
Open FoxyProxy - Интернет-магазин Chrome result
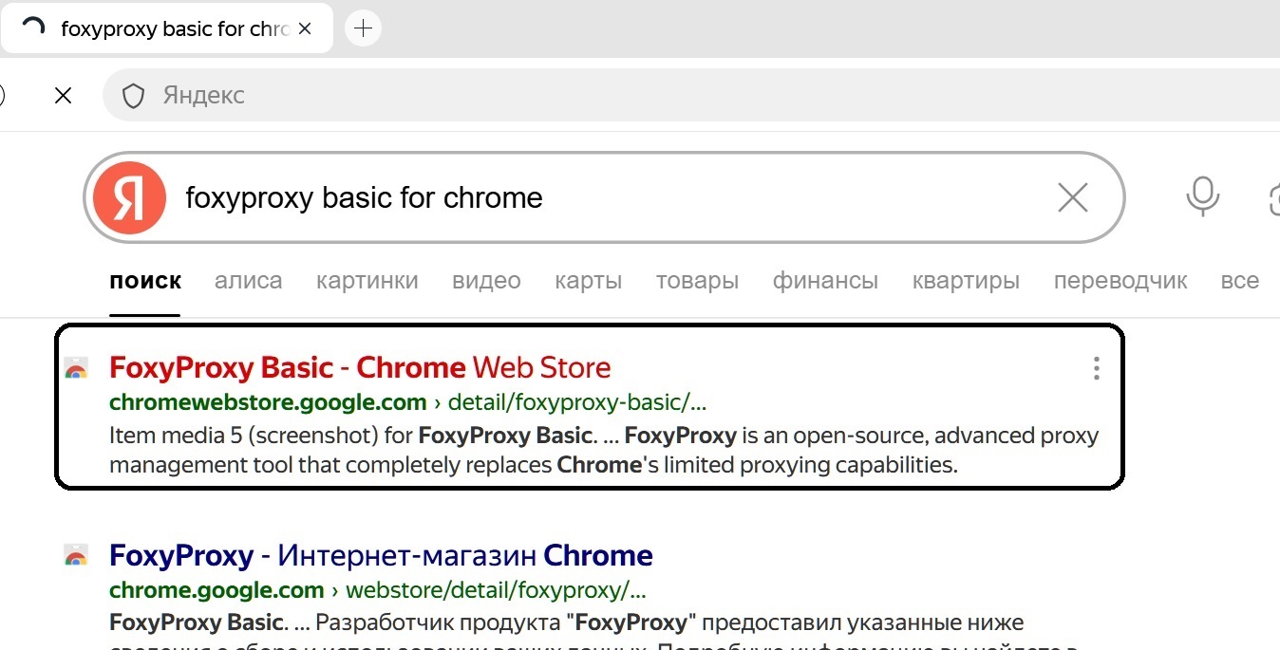(x=381, y=555)
